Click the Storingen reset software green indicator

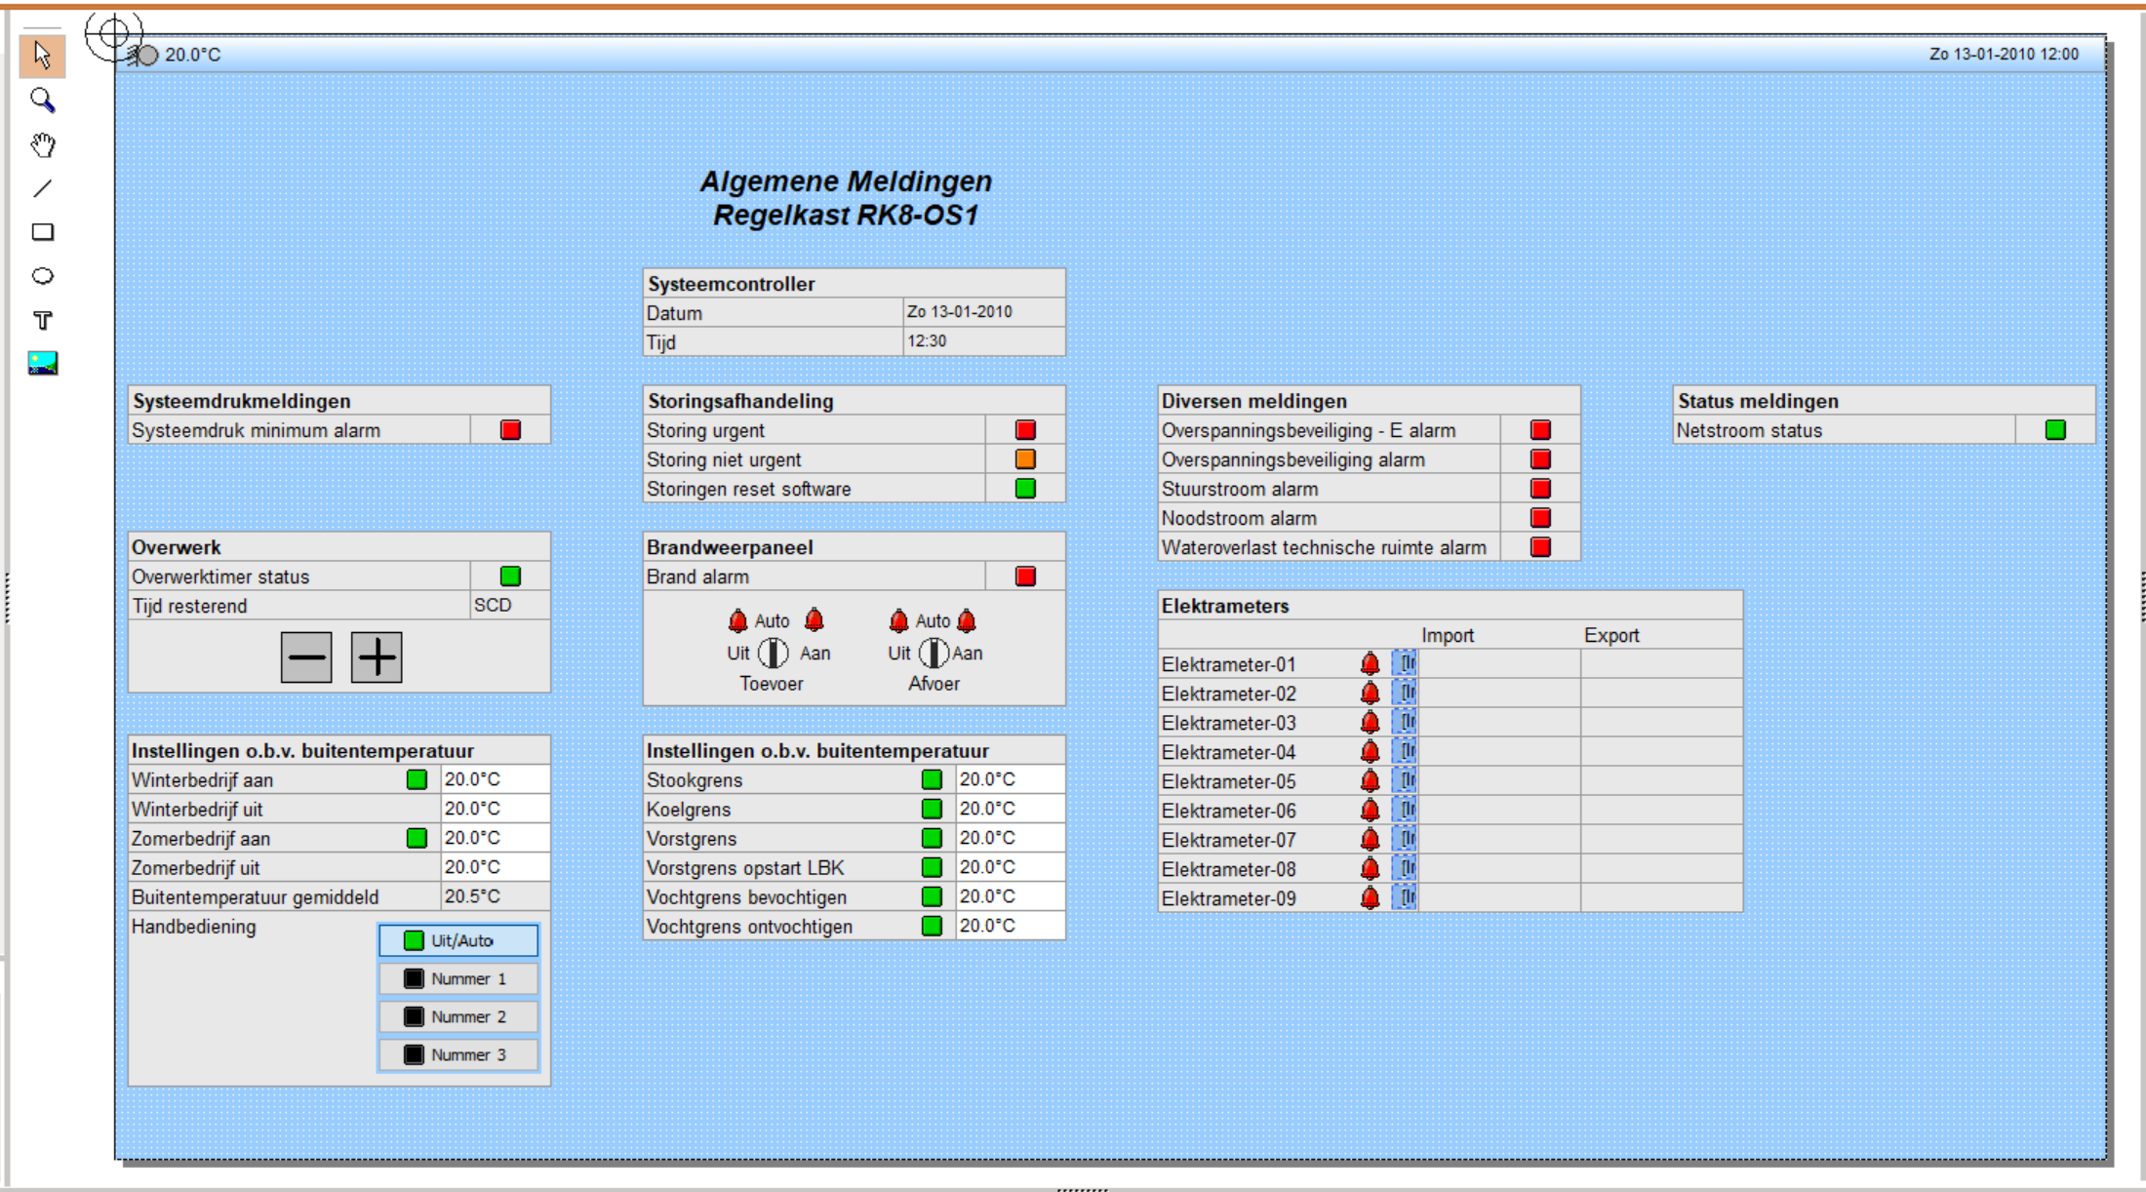click(1025, 489)
